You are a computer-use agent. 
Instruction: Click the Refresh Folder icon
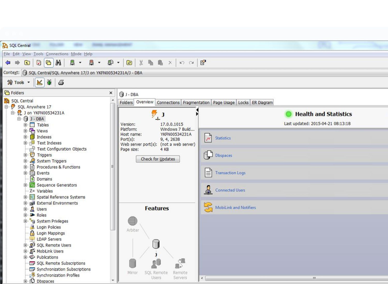(x=129, y=63)
